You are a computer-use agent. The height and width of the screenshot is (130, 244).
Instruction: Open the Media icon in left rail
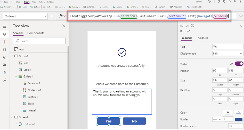(5, 57)
